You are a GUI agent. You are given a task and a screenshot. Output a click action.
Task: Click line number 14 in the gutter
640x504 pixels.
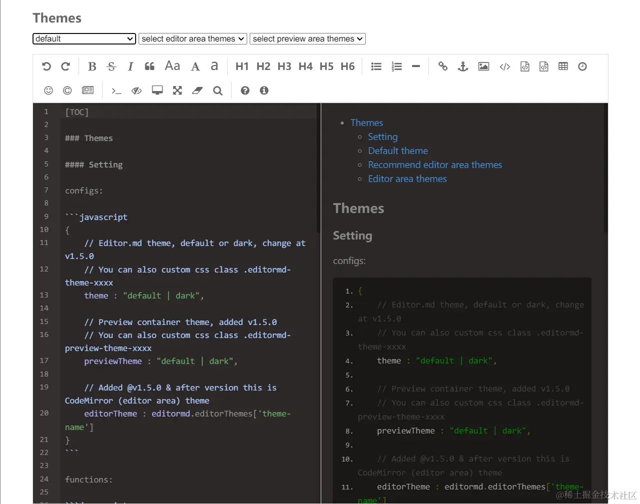point(44,308)
